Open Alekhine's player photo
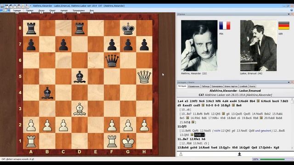Image resolution: width=294 pixels, height=165 pixels. [x=199, y=45]
